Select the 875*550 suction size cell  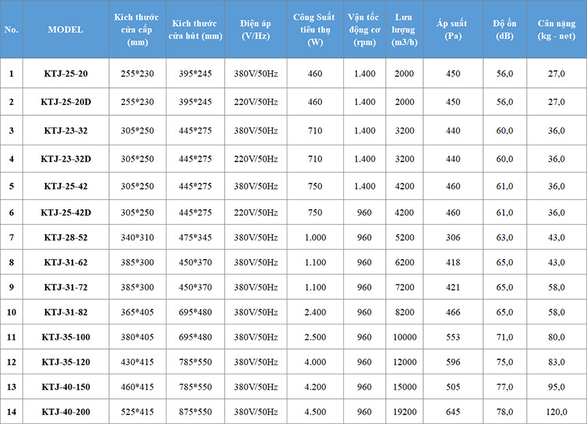coord(195,412)
